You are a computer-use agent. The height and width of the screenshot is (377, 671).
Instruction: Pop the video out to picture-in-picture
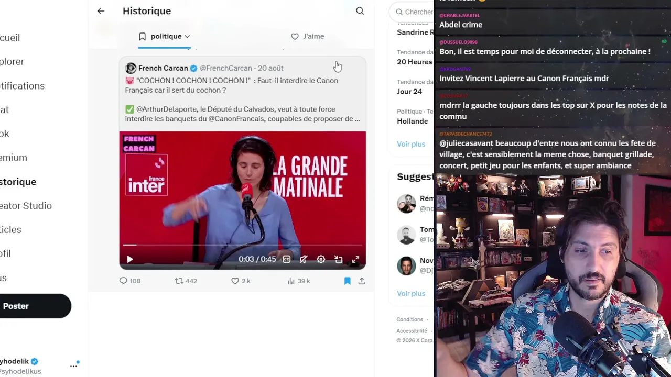(338, 259)
